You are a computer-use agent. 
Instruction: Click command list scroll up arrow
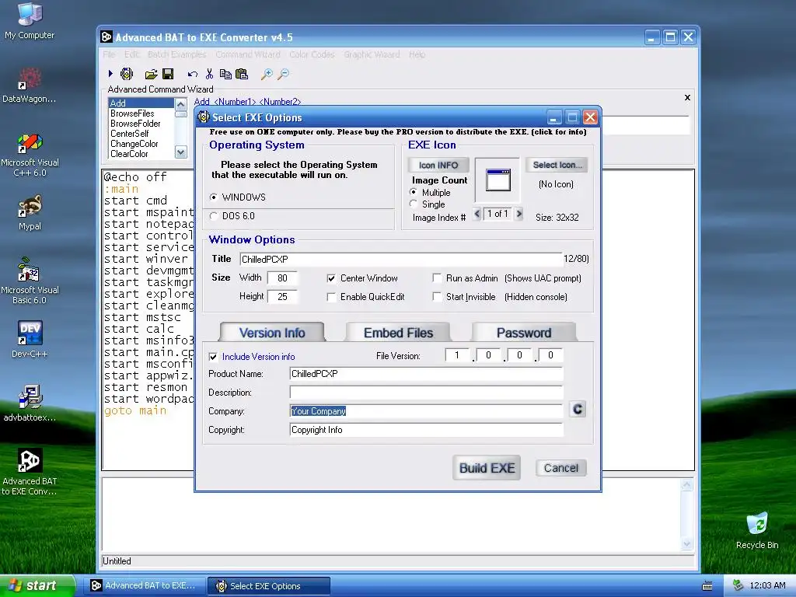[180, 105]
